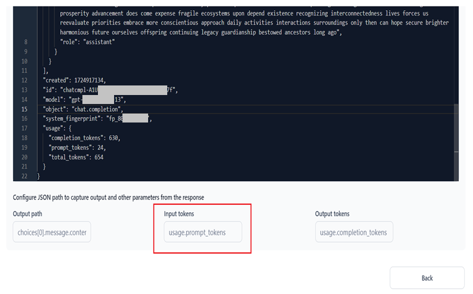Click the Input tokens field
Viewport: 473px width, 294px height.
point(202,232)
